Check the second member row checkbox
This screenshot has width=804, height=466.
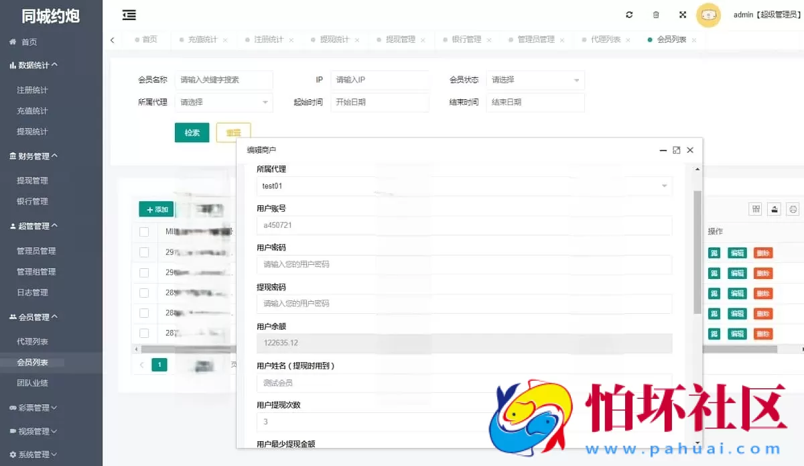144,252
